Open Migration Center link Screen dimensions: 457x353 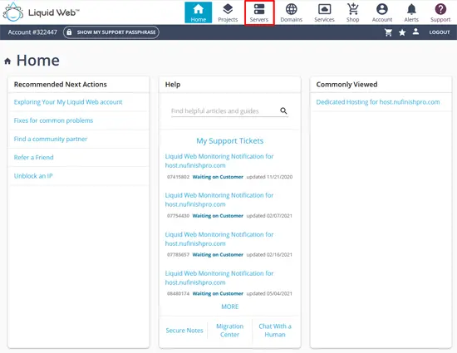click(229, 331)
